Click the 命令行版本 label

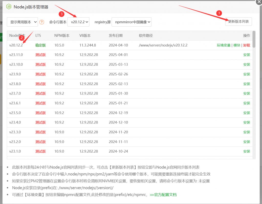click(58, 22)
